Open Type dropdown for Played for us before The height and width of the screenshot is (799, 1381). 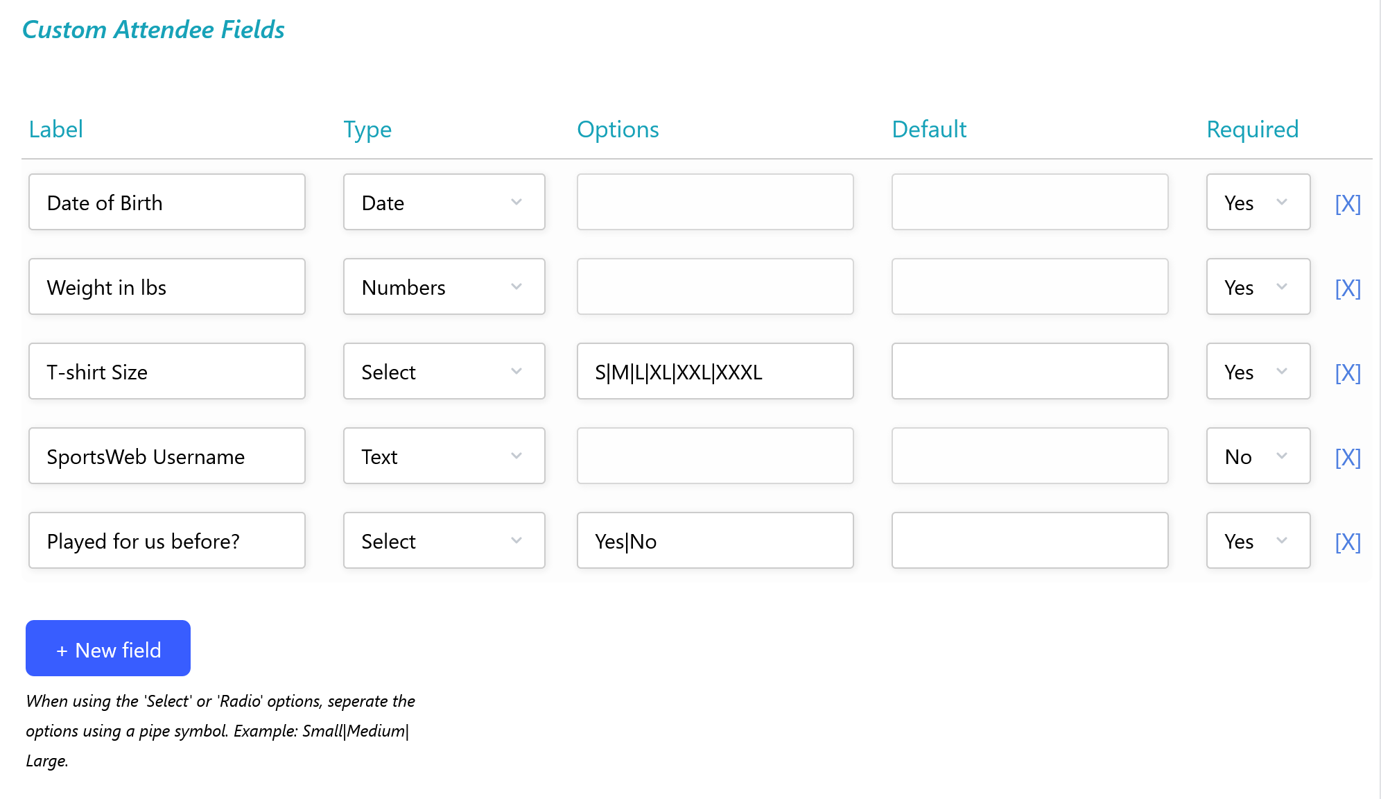pyautogui.click(x=444, y=541)
